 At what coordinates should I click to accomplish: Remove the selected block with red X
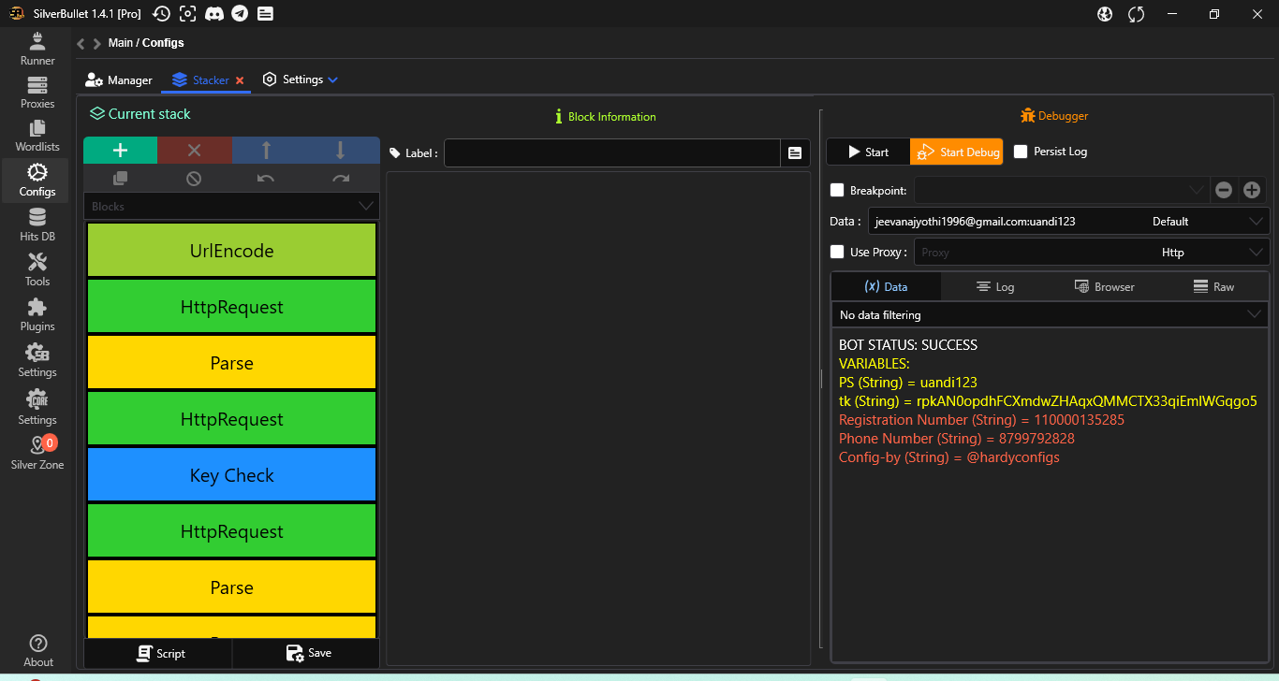click(x=194, y=151)
